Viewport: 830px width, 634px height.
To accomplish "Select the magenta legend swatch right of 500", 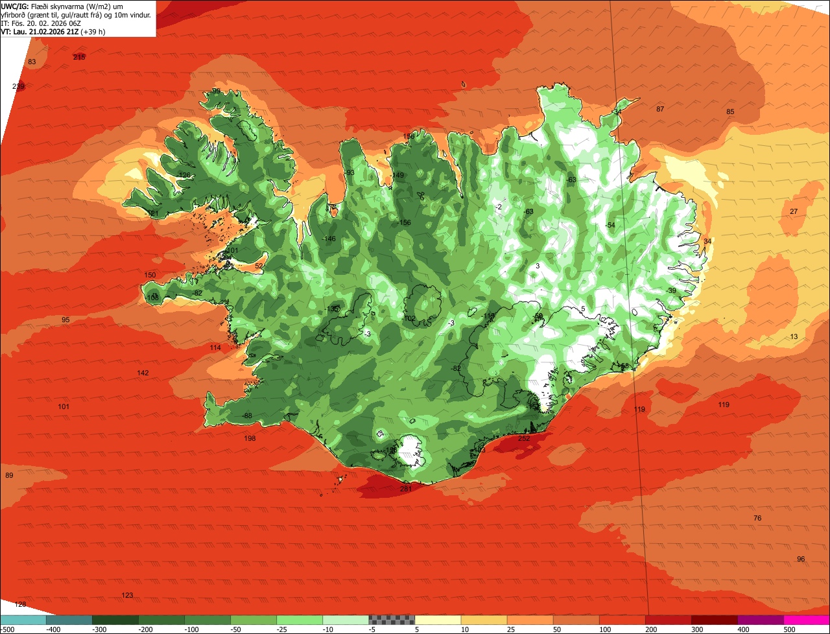I will [807, 620].
